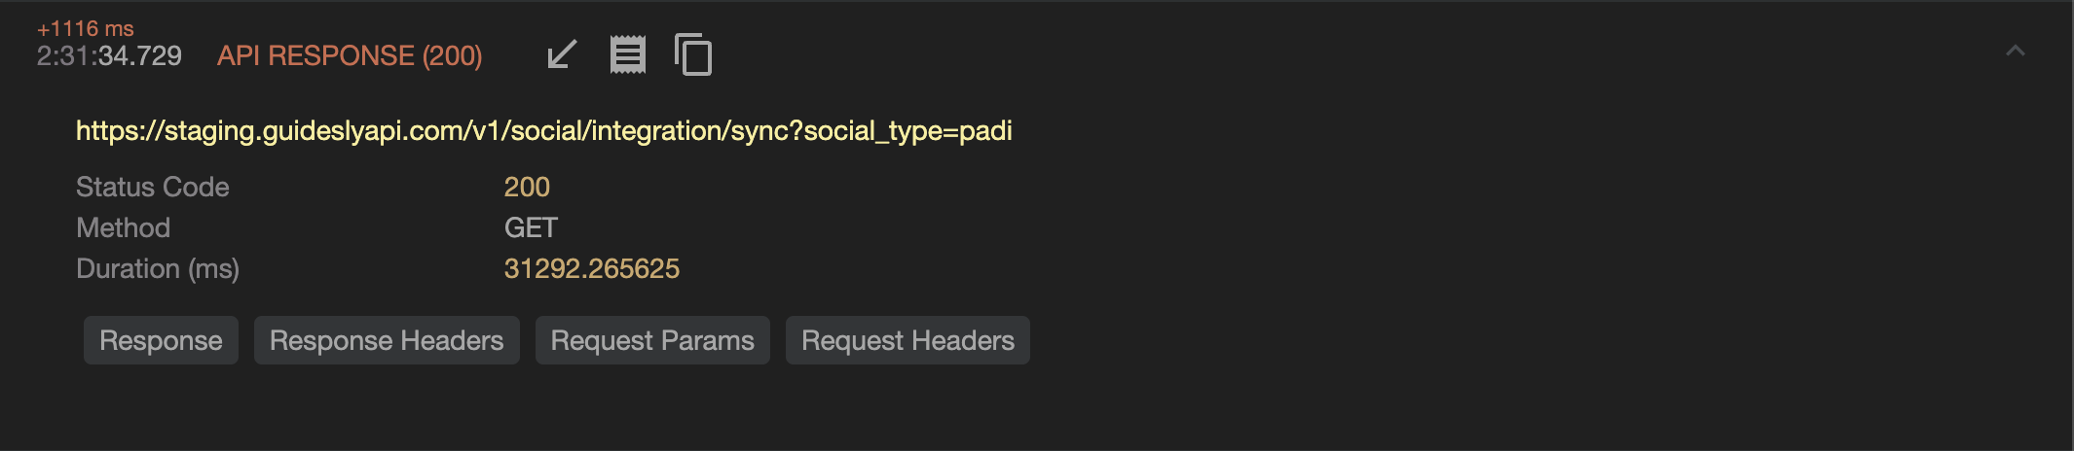Select the duration value 31292.265625
The width and height of the screenshot is (2074, 451).
point(591,268)
